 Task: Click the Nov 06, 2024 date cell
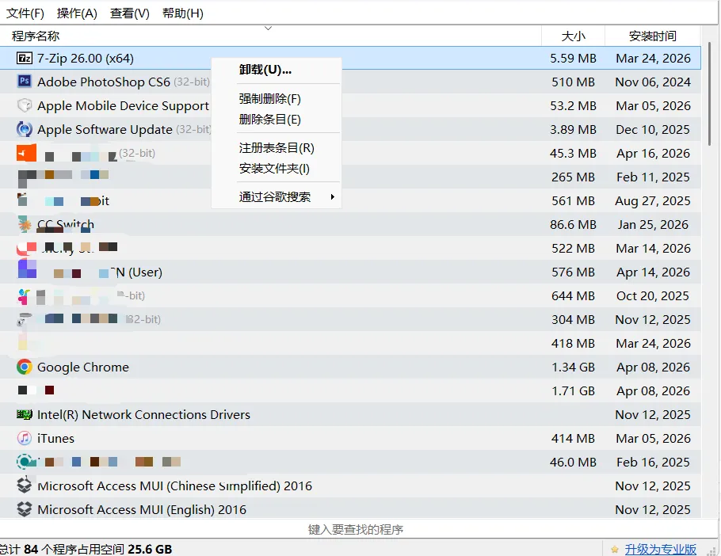coord(653,82)
